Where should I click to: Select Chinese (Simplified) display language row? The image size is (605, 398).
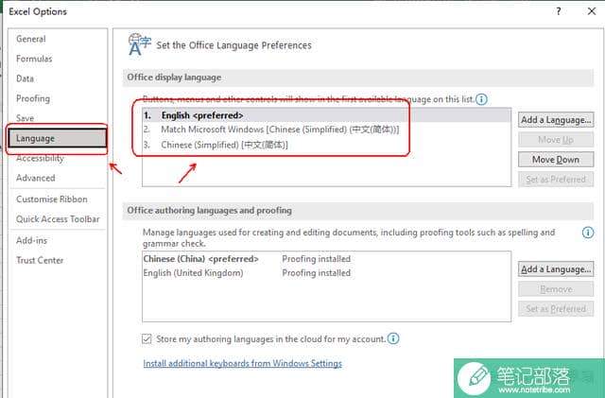click(326, 145)
